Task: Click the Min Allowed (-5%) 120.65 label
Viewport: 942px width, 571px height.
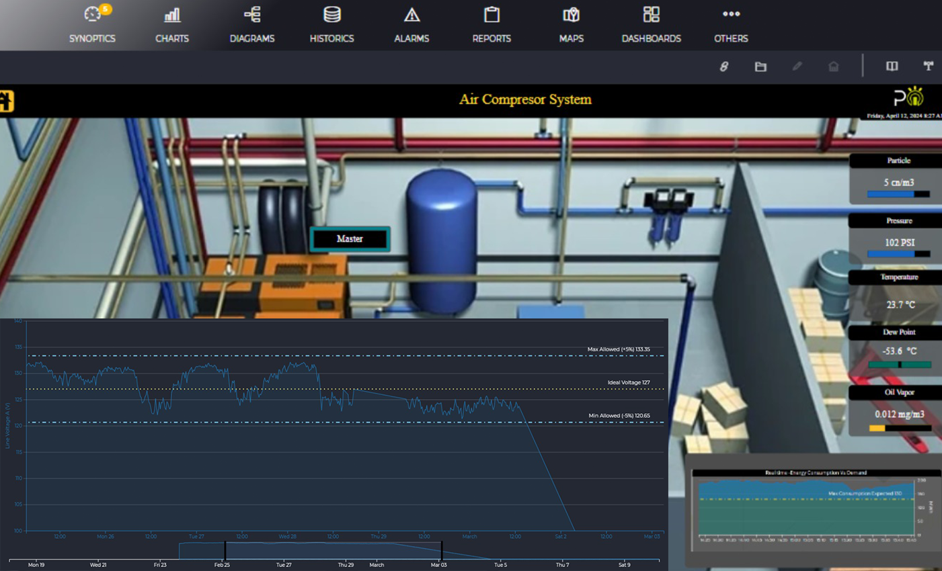Action: pyautogui.click(x=619, y=415)
